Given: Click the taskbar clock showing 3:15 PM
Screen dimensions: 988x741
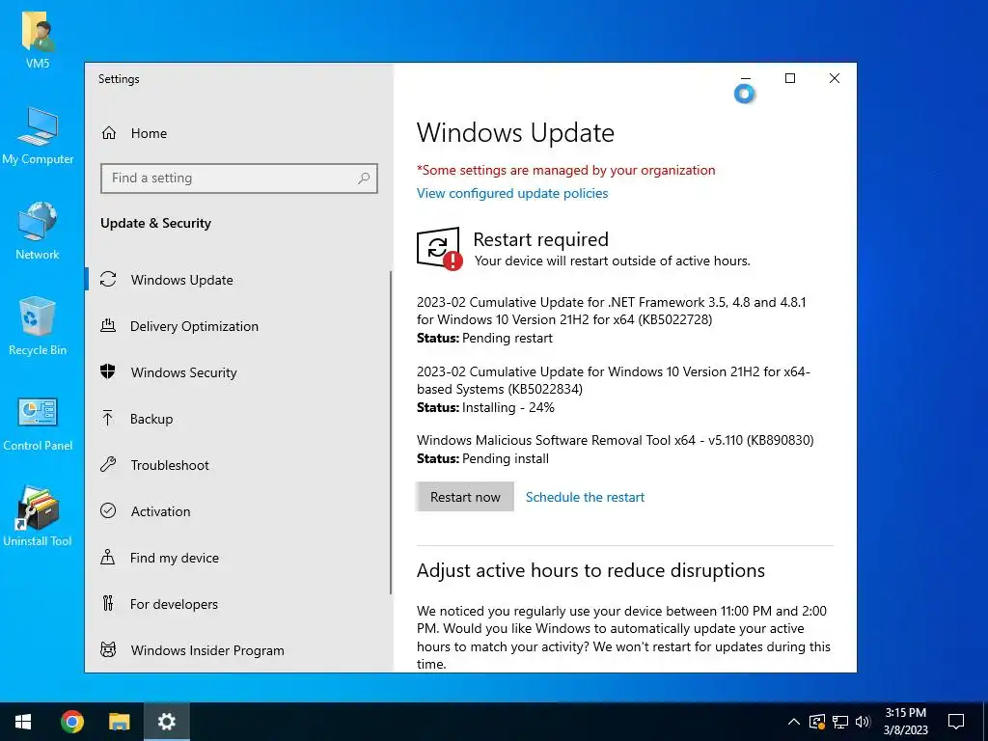Looking at the screenshot, I should pos(905,722).
